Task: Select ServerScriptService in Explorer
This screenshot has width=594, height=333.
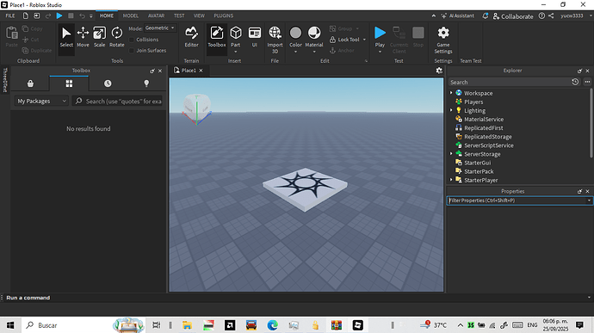Action: (489, 145)
